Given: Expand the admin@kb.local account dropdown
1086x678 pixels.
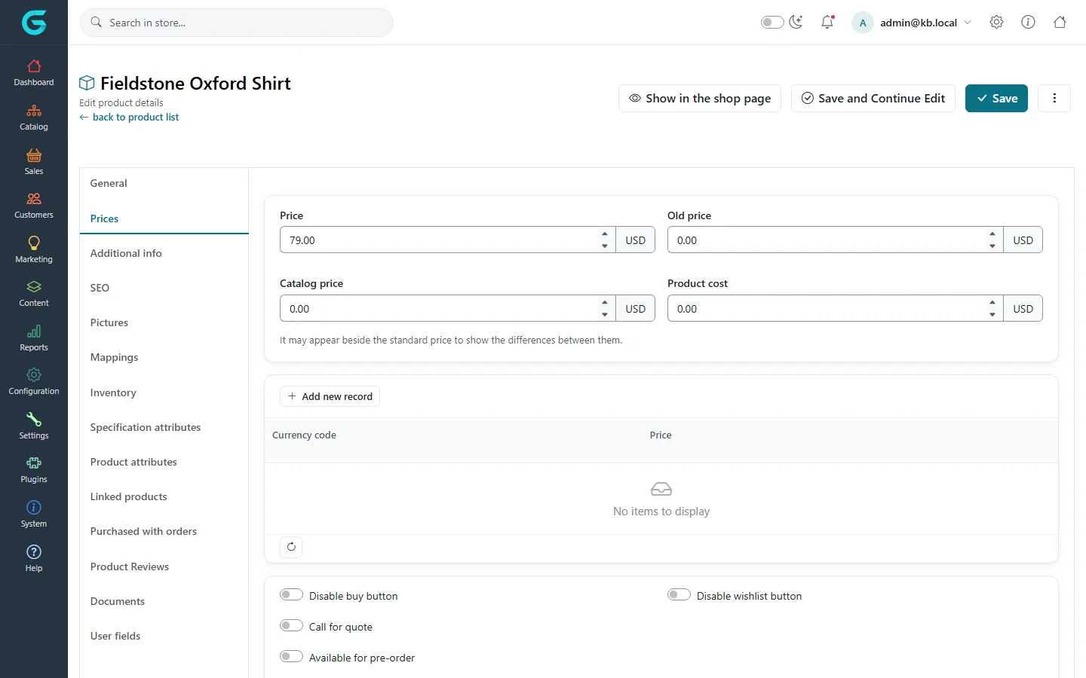Looking at the screenshot, I should click(912, 23).
